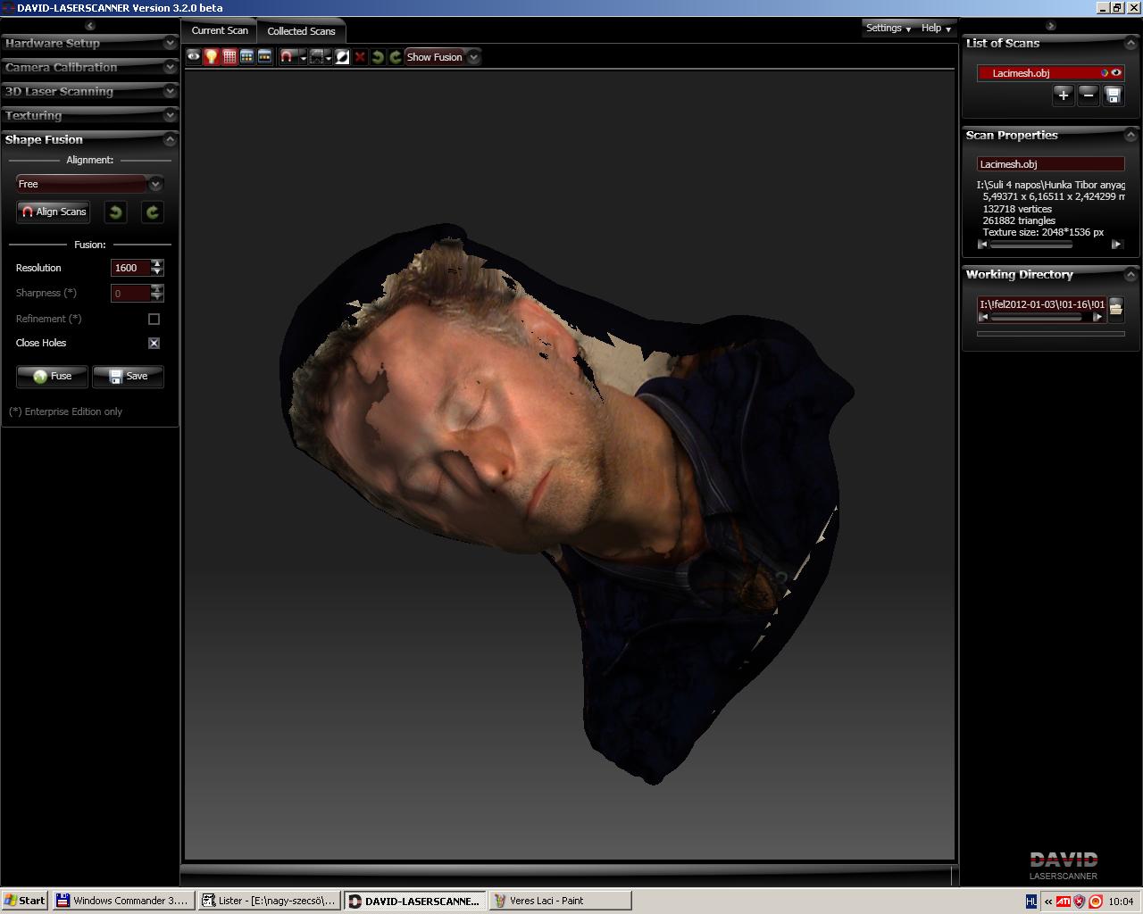Click the red grid icon in toolbar

[x=229, y=57]
